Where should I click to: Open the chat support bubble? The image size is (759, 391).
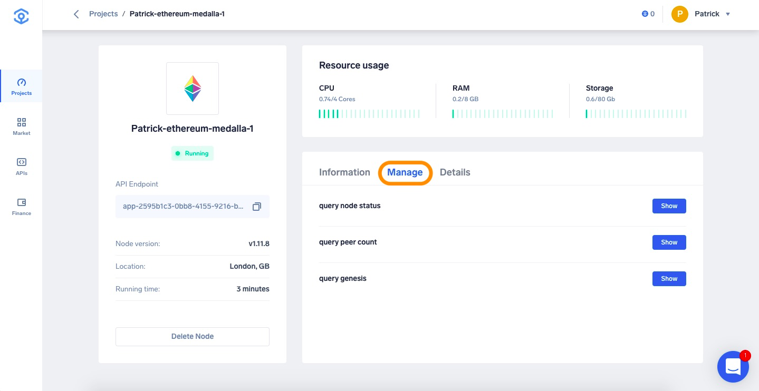coord(733,366)
